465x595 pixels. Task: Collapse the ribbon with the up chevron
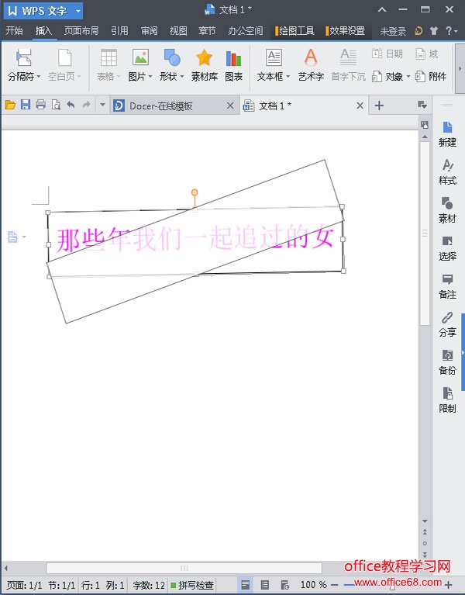382,10
